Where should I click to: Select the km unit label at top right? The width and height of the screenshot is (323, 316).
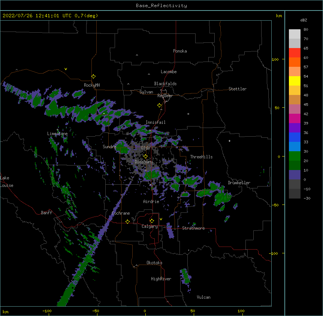point(279,16)
